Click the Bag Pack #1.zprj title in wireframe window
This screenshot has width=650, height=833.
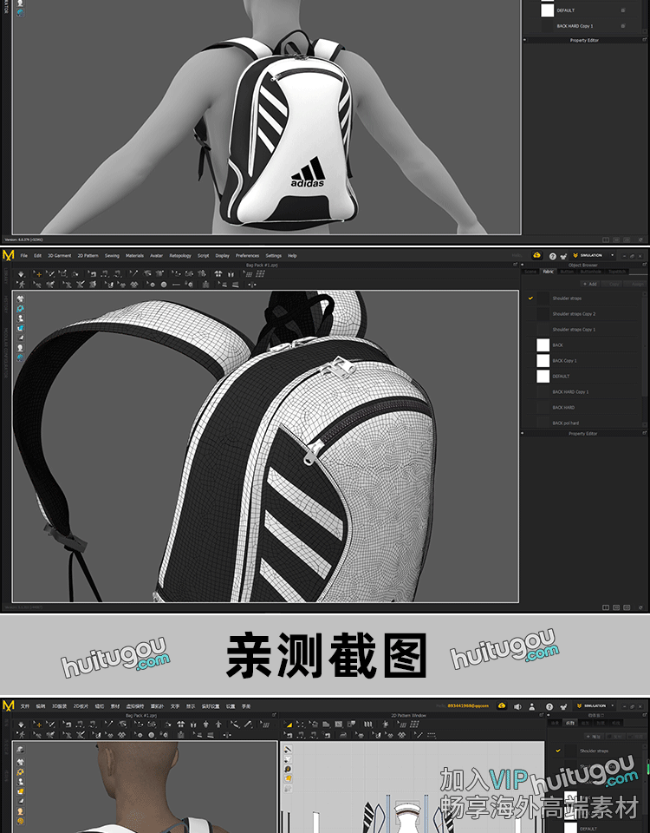[x=262, y=266]
